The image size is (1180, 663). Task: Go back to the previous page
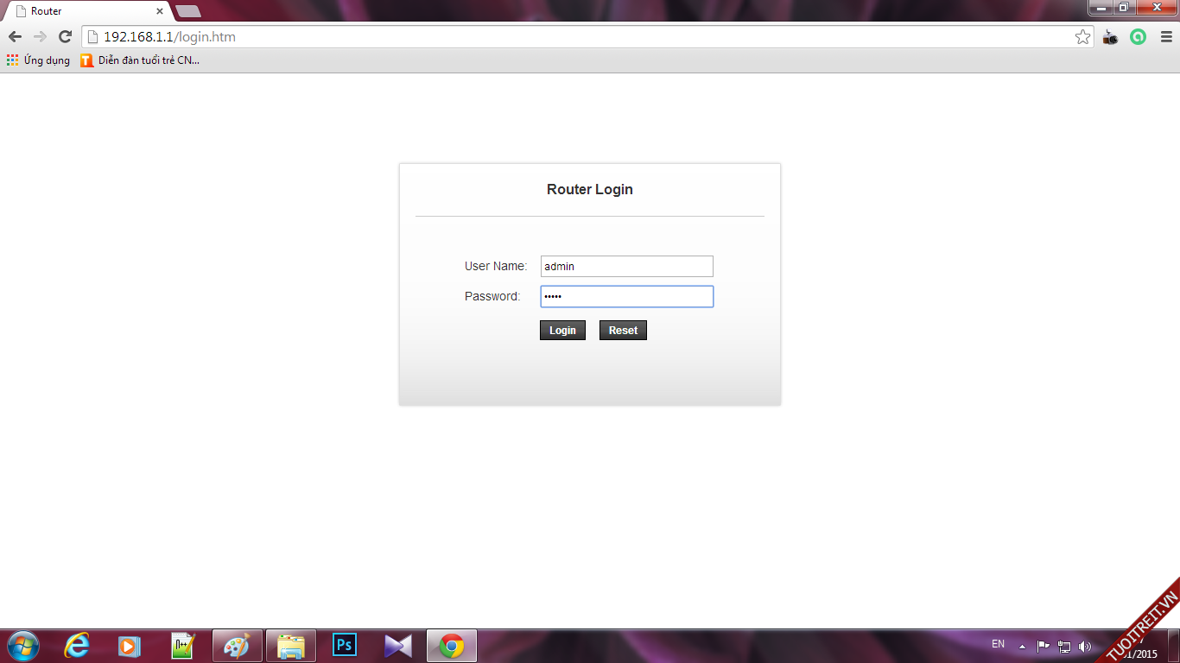[x=15, y=37]
